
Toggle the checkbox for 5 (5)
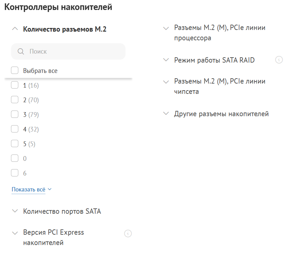[15, 144]
